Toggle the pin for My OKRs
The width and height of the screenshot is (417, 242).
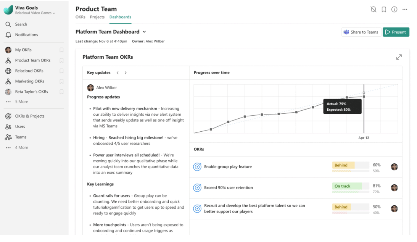point(61,50)
